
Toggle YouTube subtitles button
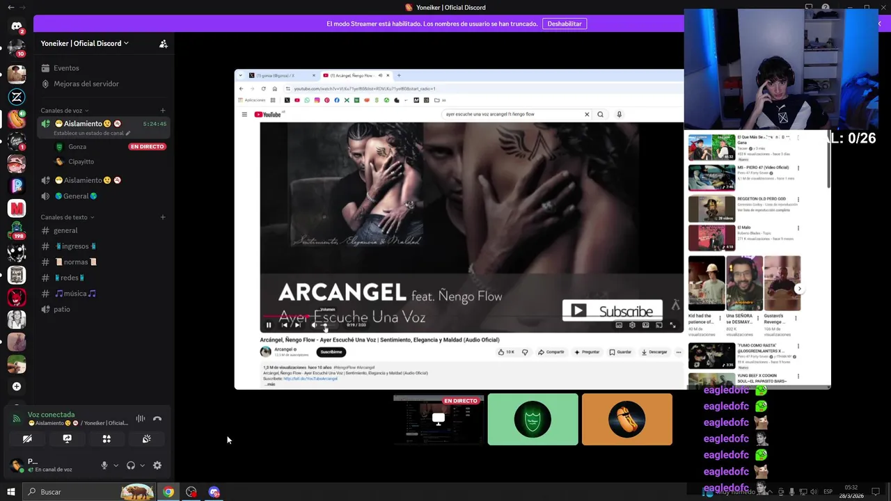[619, 325]
